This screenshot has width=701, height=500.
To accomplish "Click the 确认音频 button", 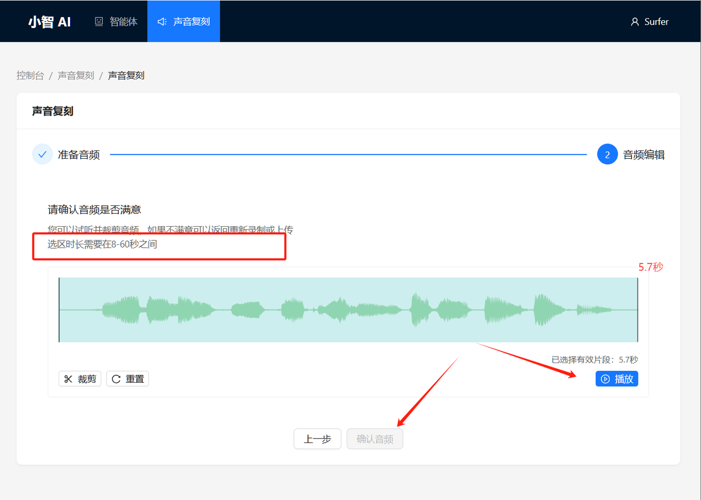I will click(375, 439).
